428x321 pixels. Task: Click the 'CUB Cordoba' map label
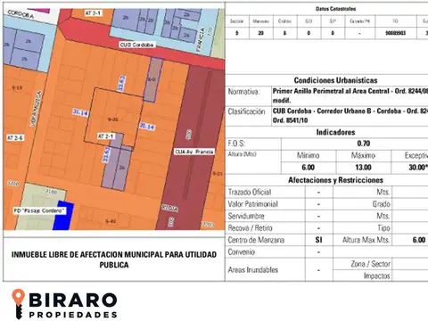click(136, 45)
